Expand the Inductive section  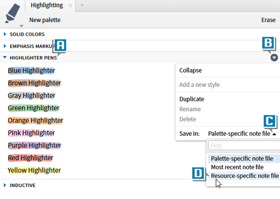5,185
